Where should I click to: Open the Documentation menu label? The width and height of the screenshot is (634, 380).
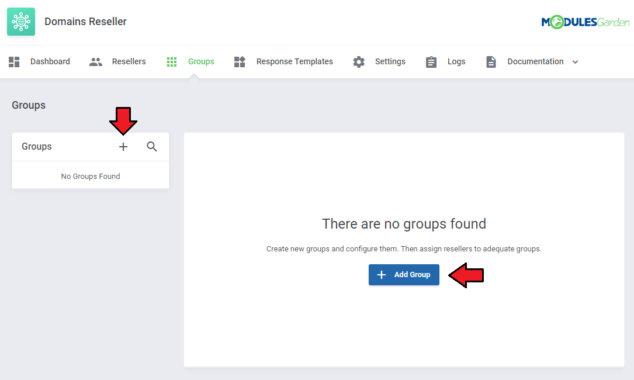(535, 61)
